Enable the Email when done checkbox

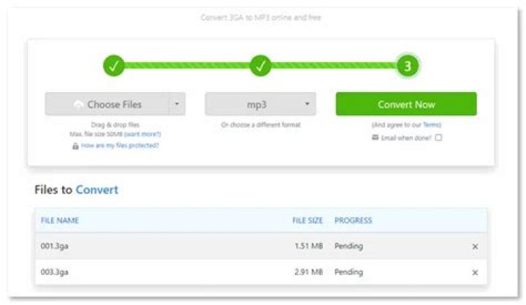click(438, 138)
